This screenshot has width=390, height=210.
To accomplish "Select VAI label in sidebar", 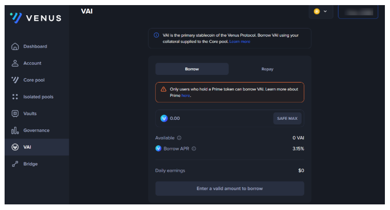I will coord(27,147).
